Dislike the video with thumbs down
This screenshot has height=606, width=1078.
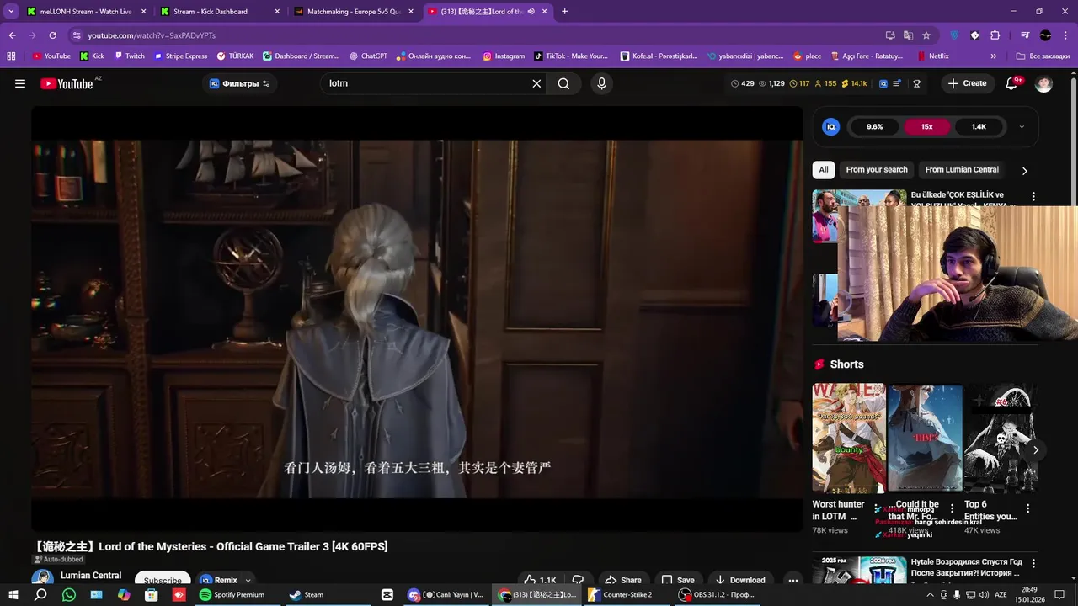pos(578,580)
